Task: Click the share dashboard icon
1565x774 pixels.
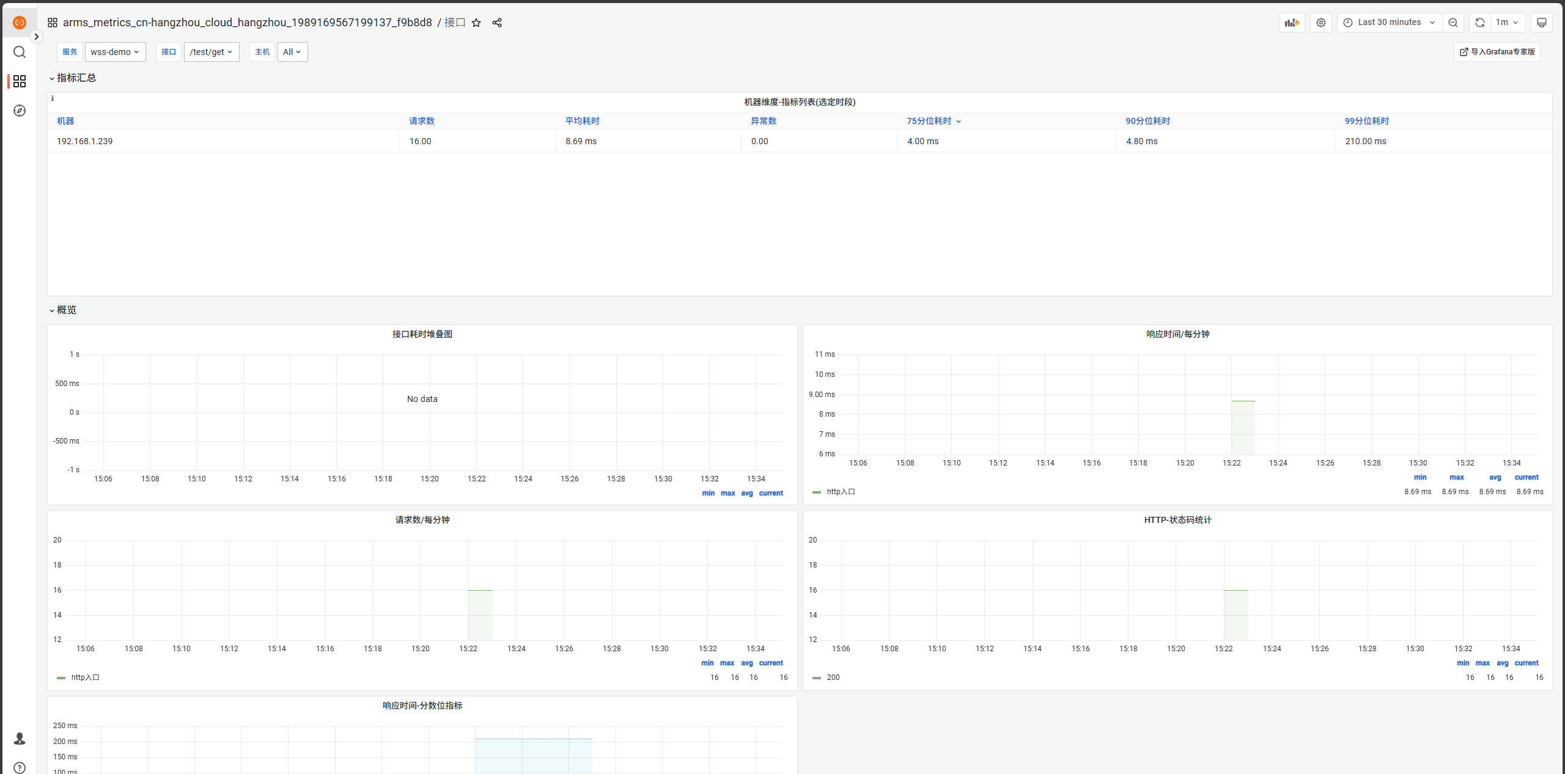Action: click(497, 23)
